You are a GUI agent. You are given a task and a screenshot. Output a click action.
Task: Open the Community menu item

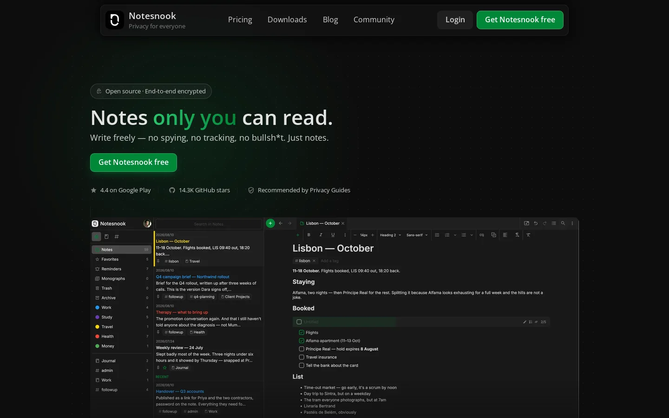click(x=374, y=20)
